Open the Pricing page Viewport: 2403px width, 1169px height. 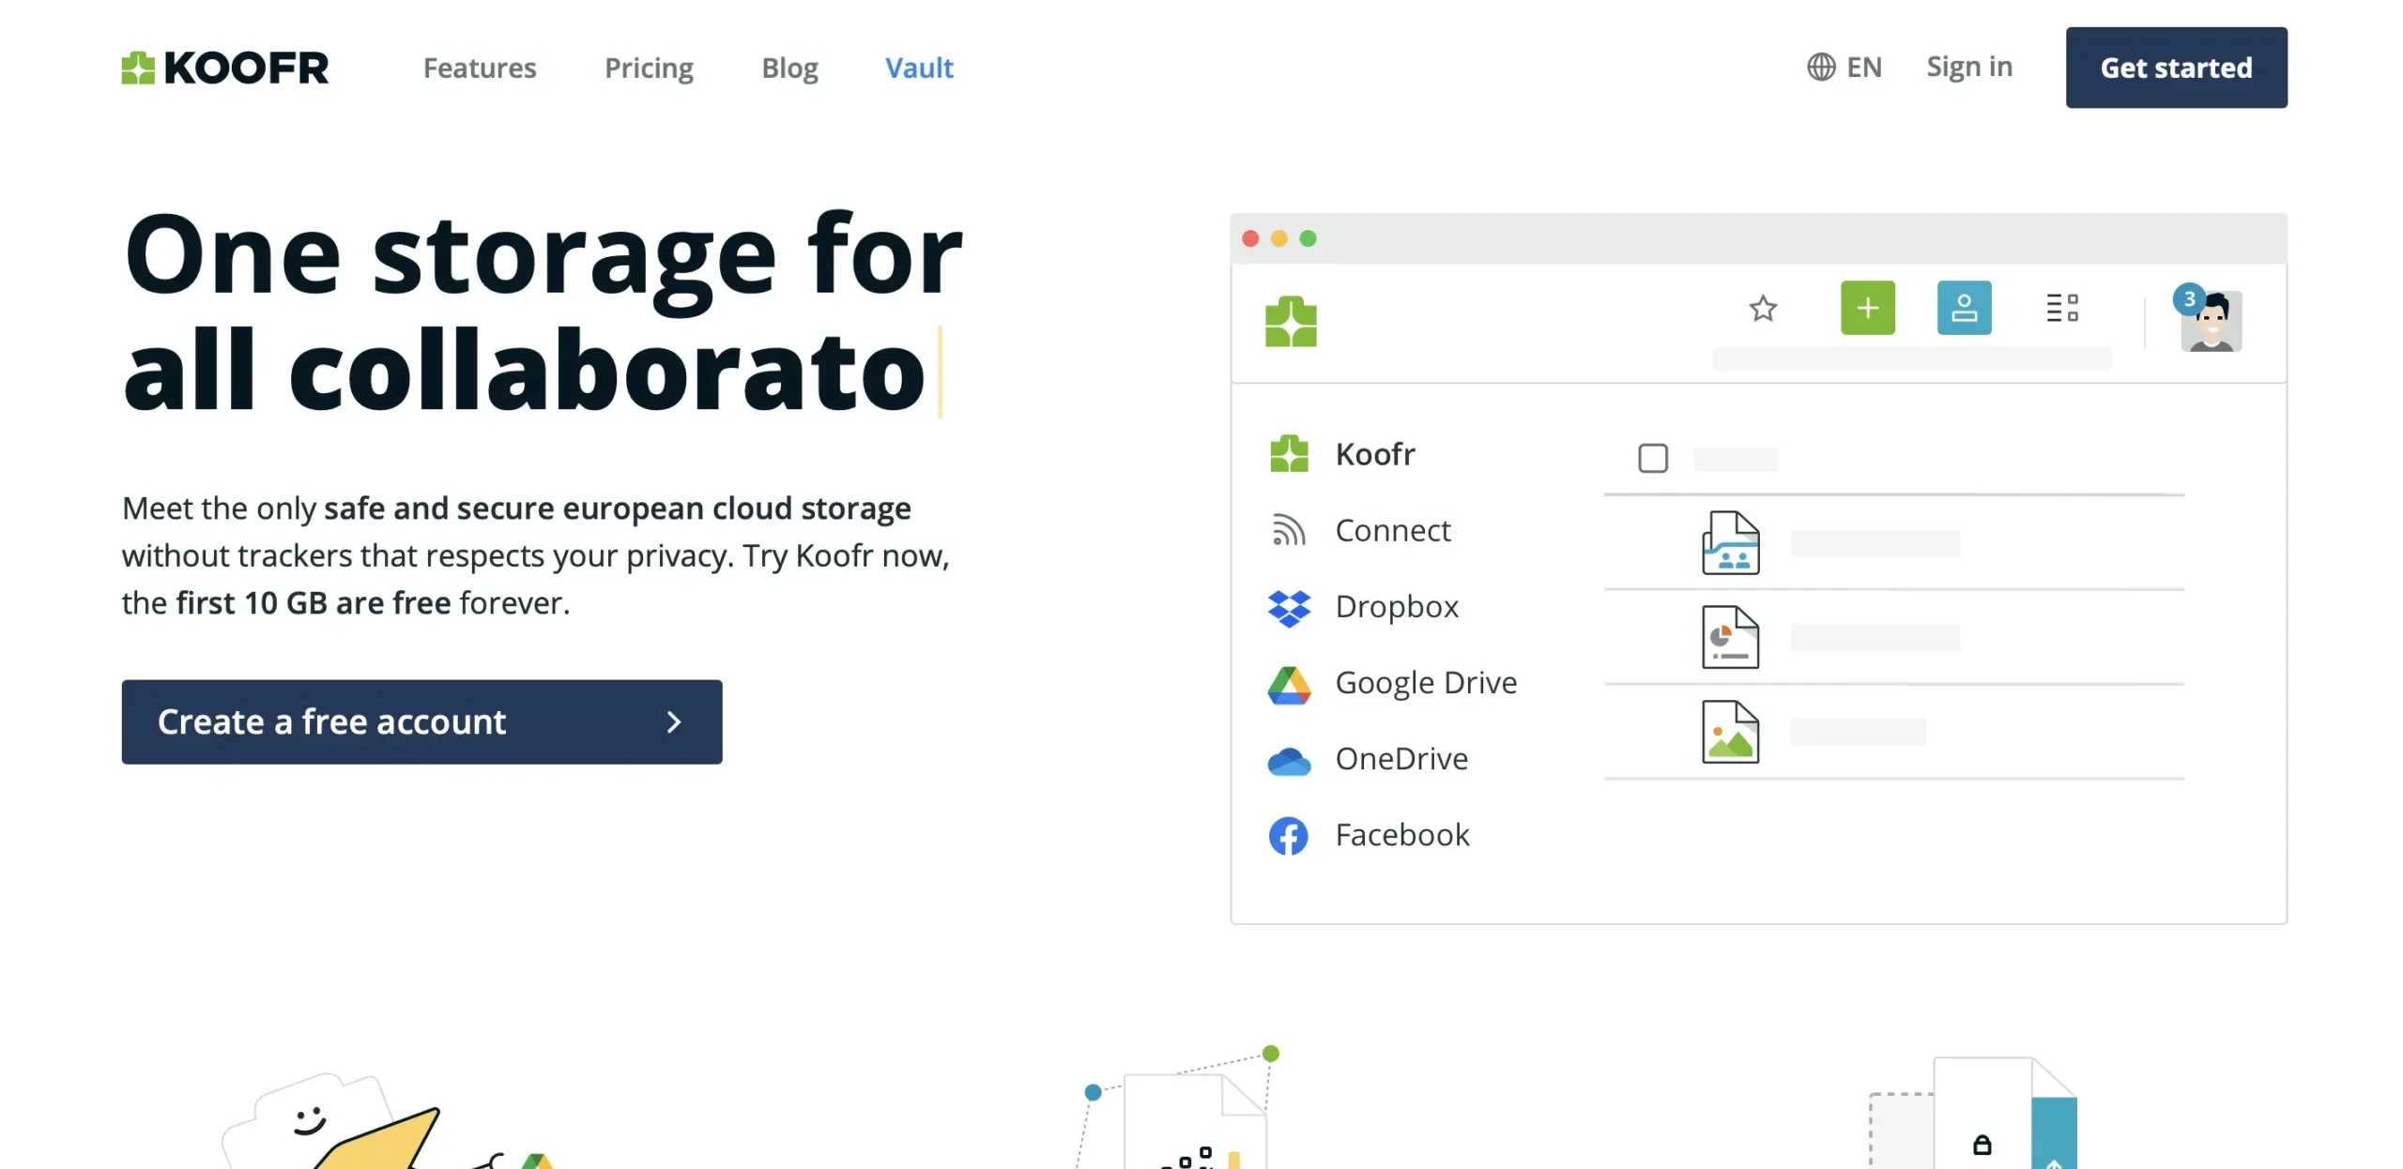(x=649, y=68)
